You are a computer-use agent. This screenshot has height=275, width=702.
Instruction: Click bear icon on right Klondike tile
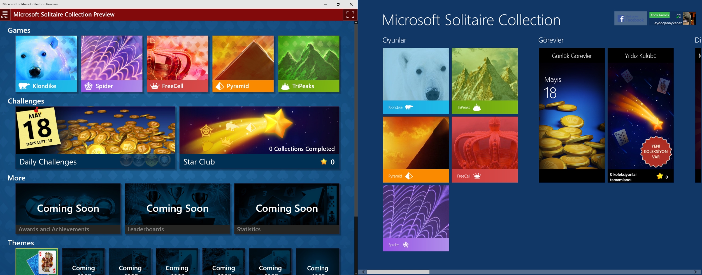[409, 107]
